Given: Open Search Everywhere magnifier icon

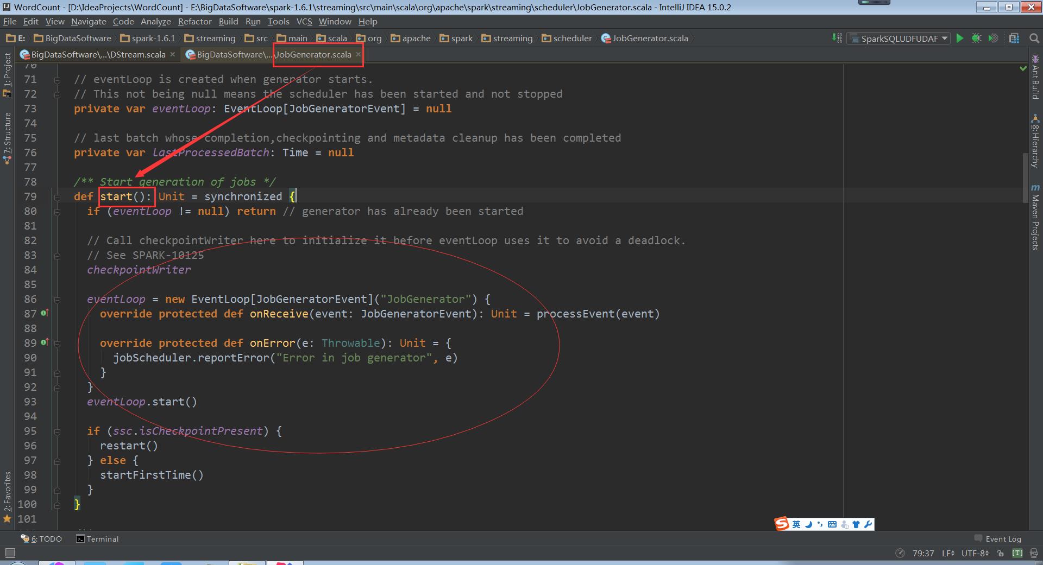Looking at the screenshot, I should [x=1034, y=38].
